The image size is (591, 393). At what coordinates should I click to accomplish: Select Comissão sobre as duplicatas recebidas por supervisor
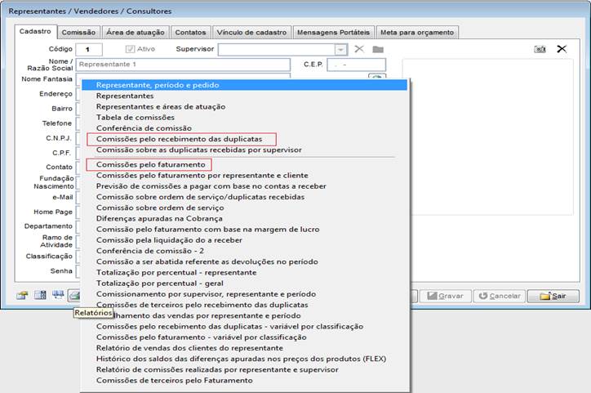click(x=245, y=150)
